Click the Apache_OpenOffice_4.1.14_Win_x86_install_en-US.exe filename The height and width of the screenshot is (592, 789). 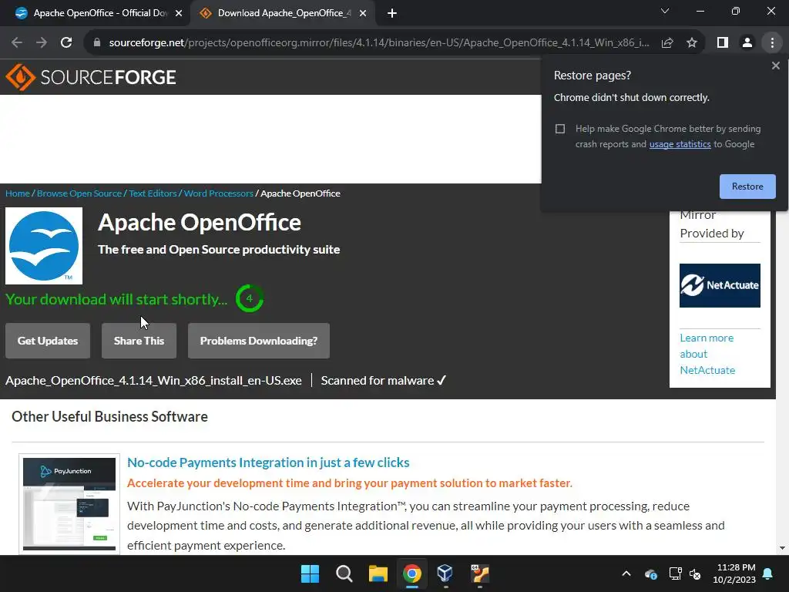click(x=153, y=381)
